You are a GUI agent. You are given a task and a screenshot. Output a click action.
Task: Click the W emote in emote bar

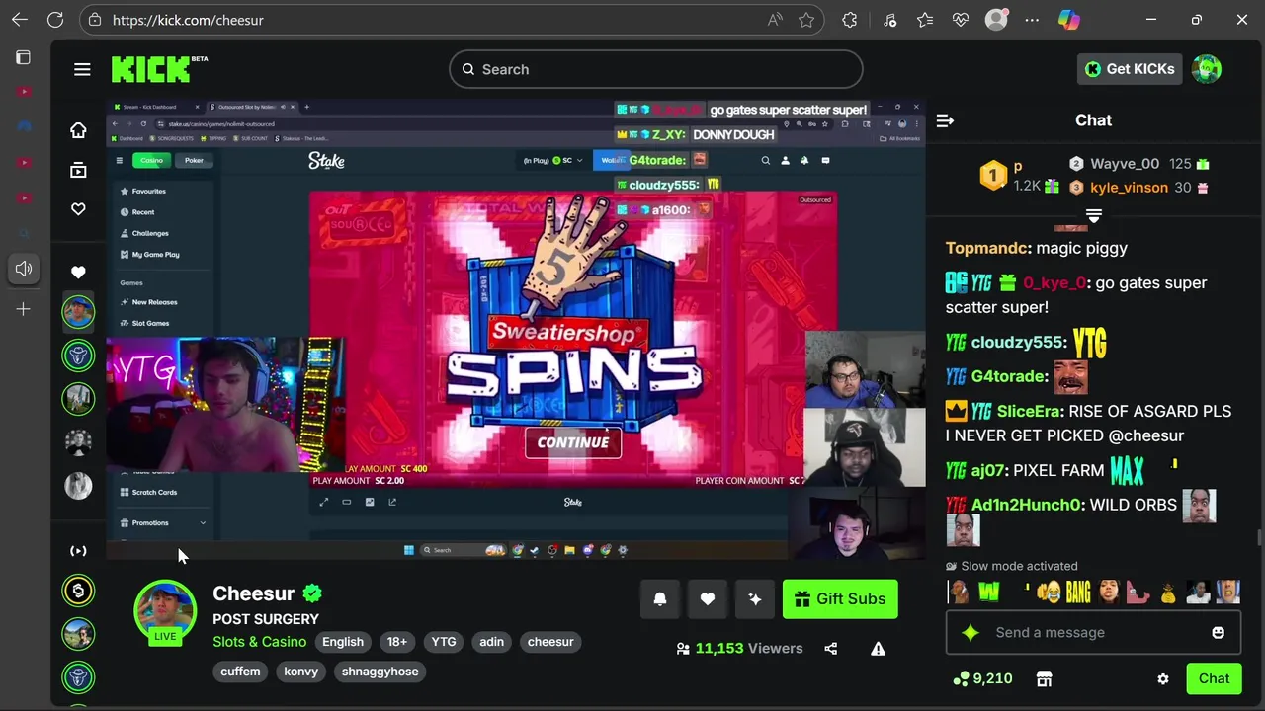pos(989,592)
